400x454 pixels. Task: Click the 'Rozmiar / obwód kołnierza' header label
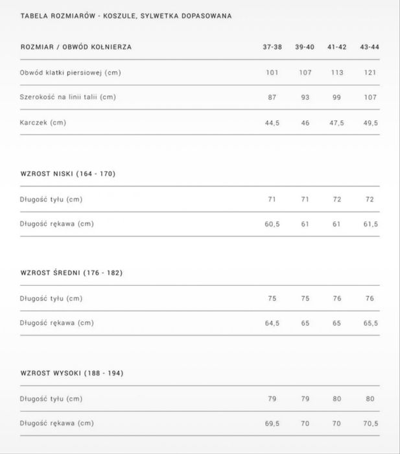point(75,47)
